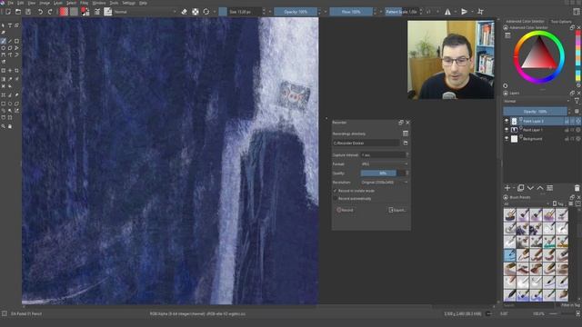Select the Ellipse shape tool in toolbox

click(x=4, y=48)
